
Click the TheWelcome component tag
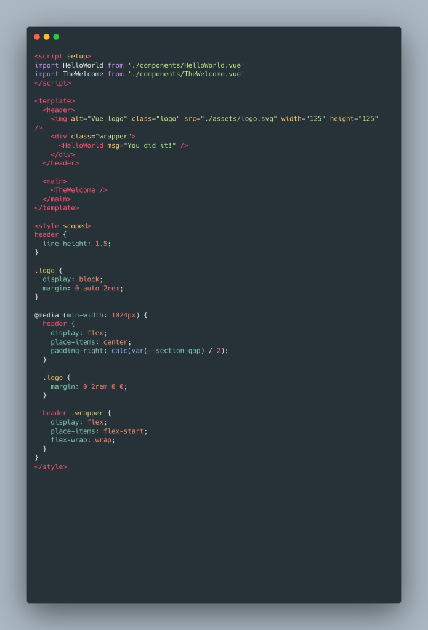point(79,190)
